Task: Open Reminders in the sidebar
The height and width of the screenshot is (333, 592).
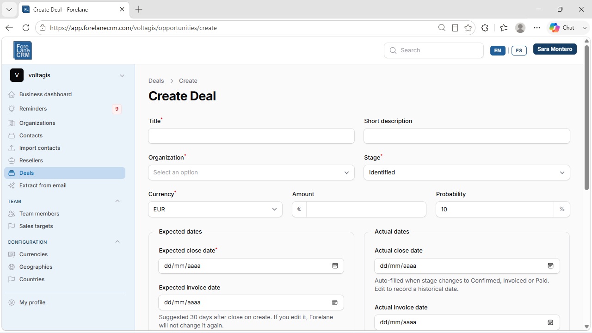Action: point(65,109)
